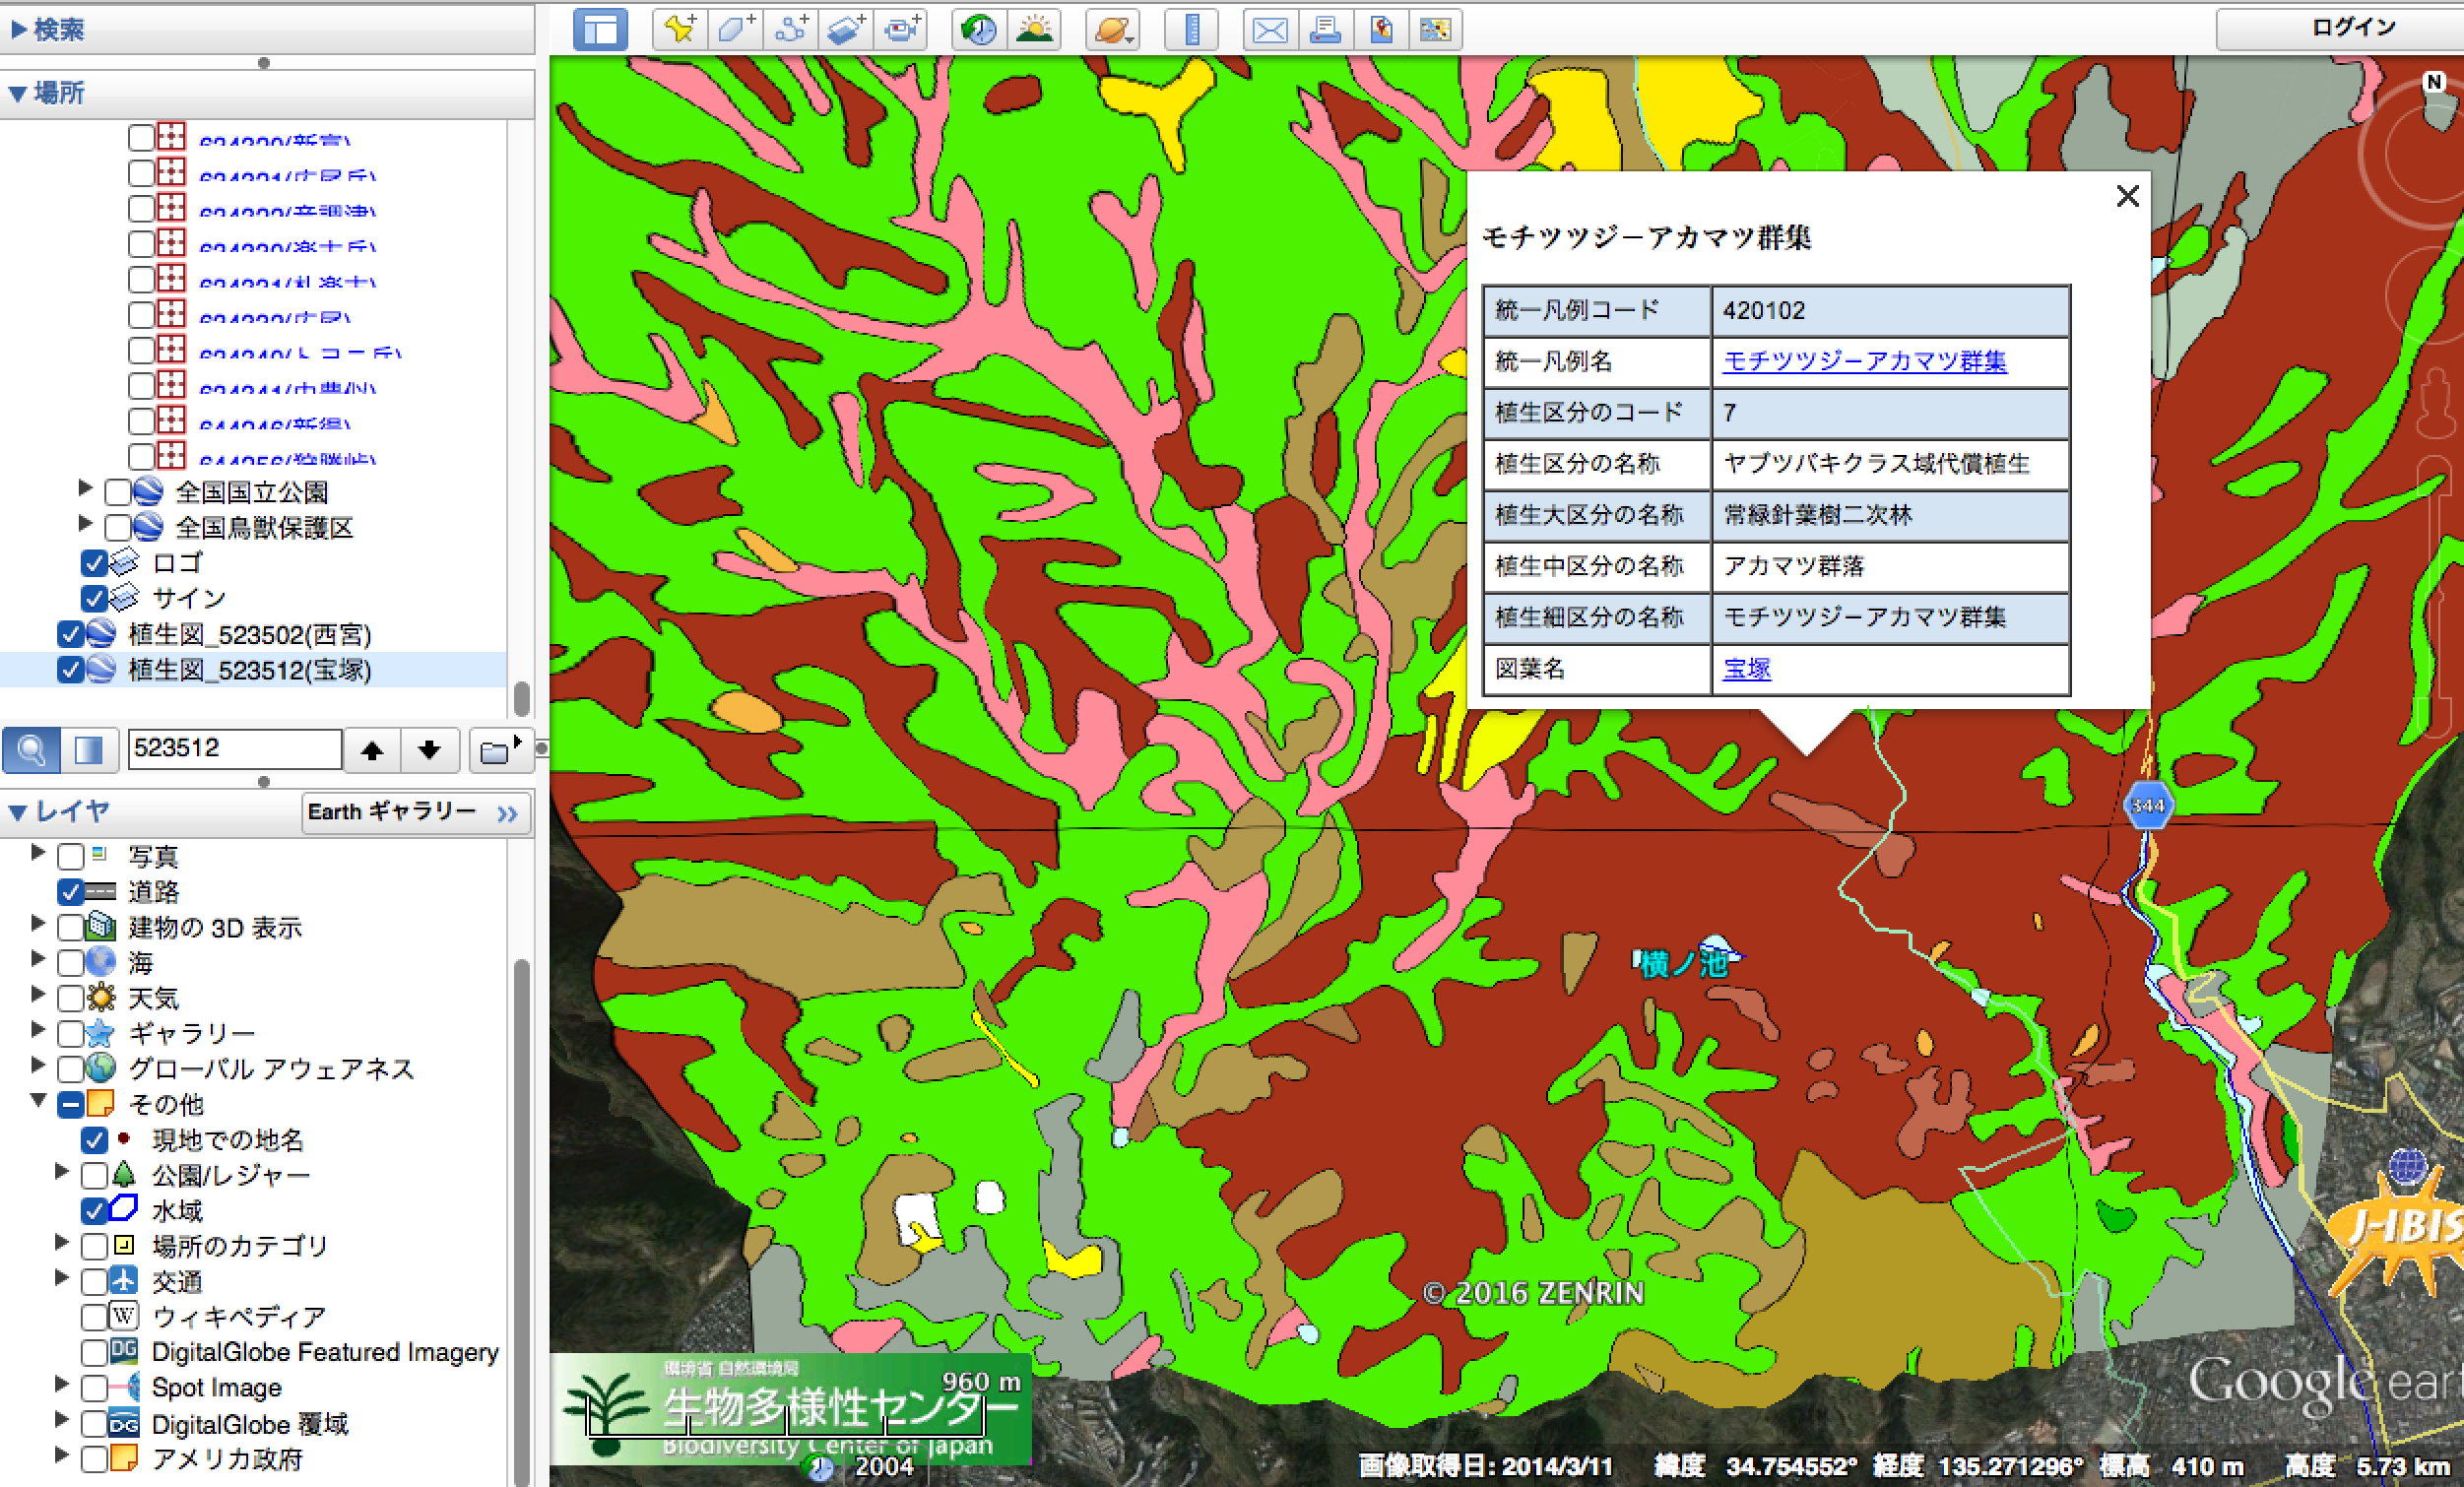Open the planet switcher icon
The height and width of the screenshot is (1487, 2464).
(1113, 29)
